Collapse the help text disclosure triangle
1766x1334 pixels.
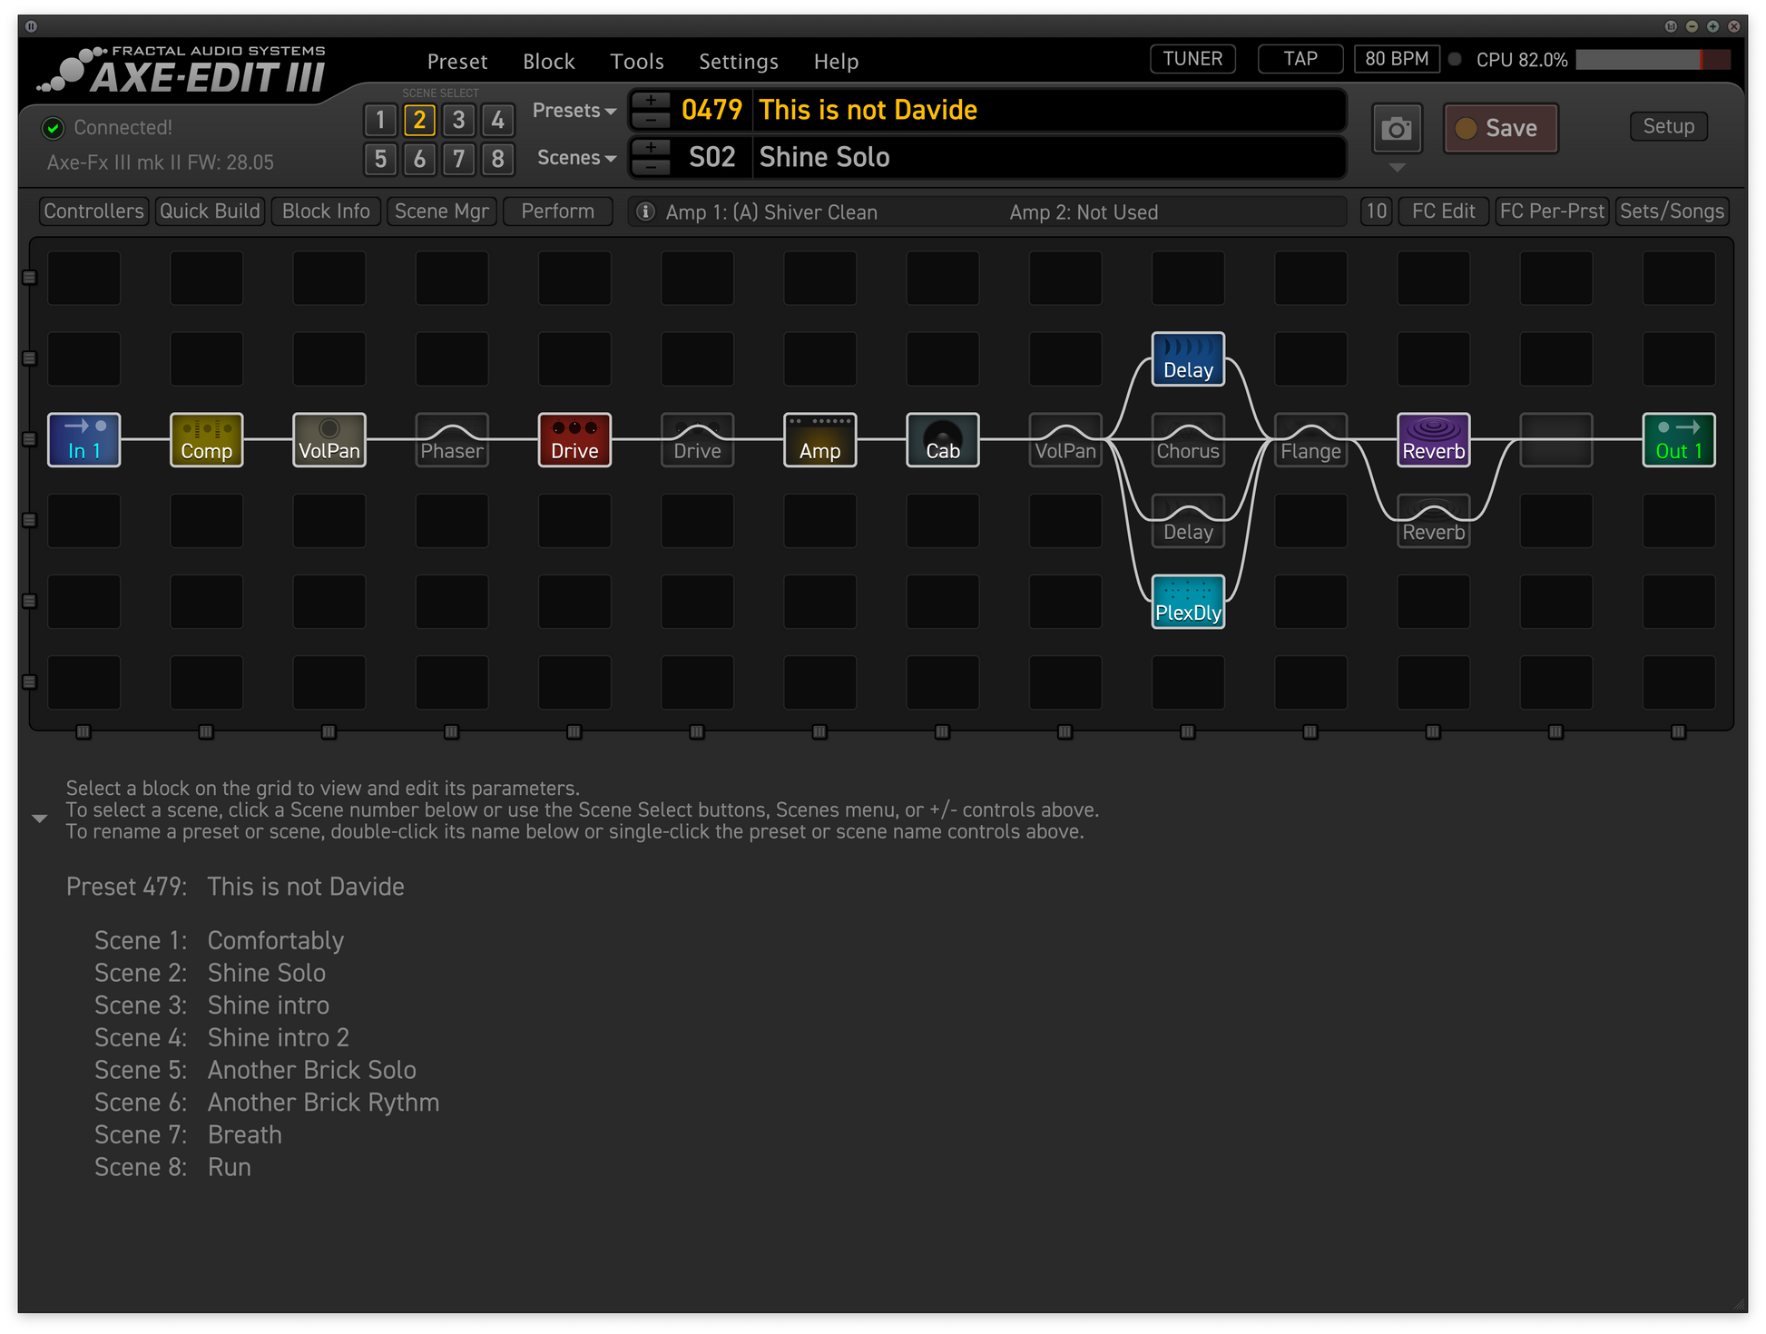click(39, 819)
